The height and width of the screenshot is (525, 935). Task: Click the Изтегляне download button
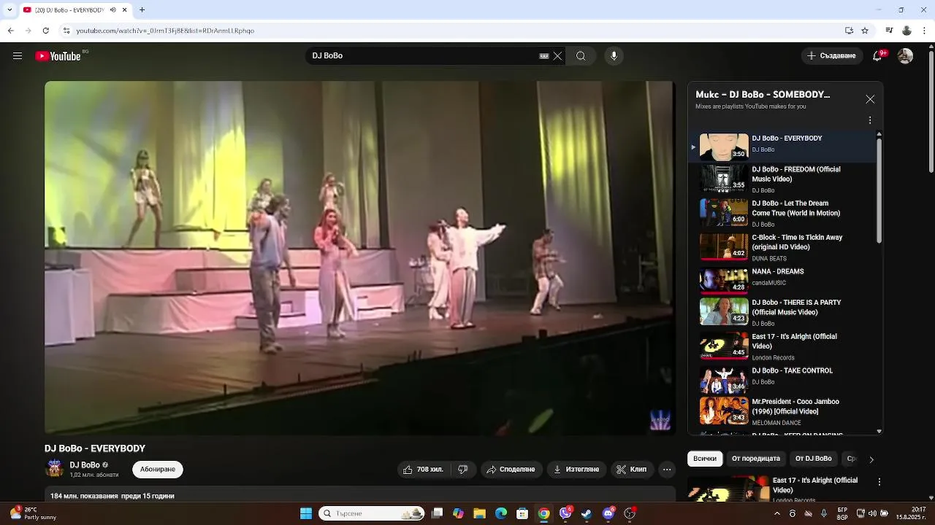tap(576, 470)
